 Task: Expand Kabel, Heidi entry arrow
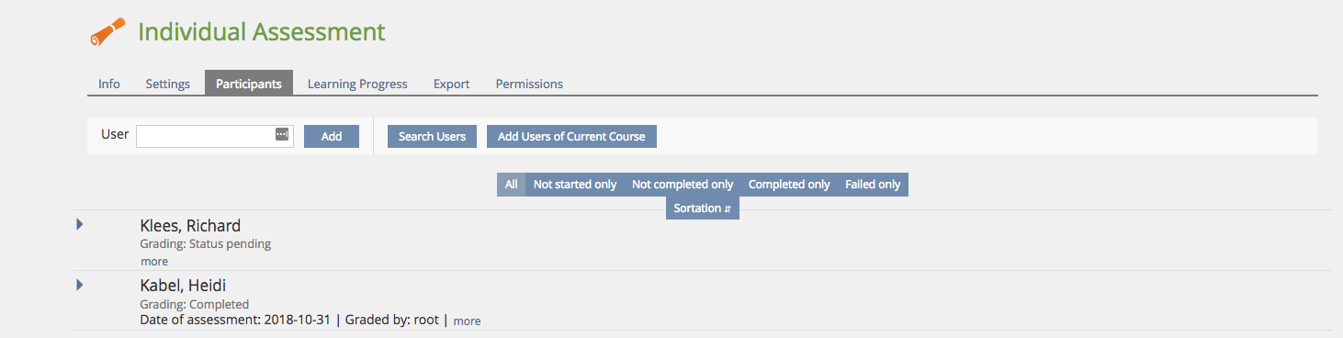[80, 285]
